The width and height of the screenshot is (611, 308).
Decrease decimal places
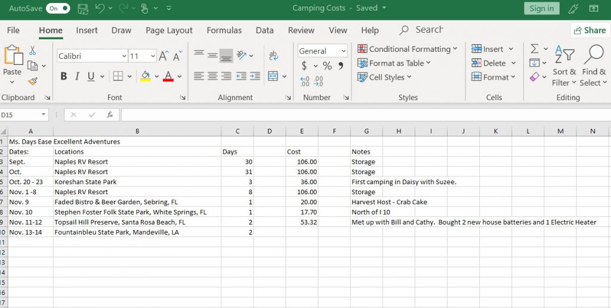319,81
